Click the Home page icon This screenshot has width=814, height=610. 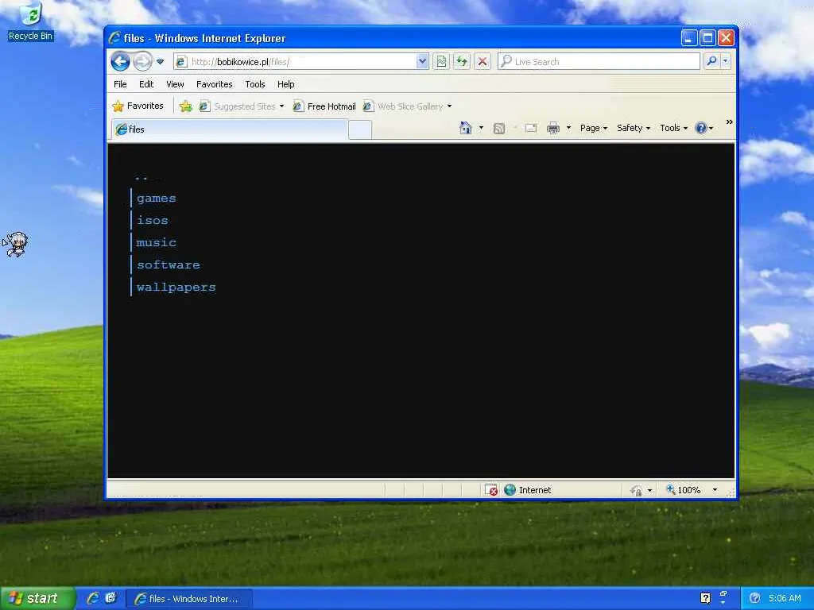[465, 128]
